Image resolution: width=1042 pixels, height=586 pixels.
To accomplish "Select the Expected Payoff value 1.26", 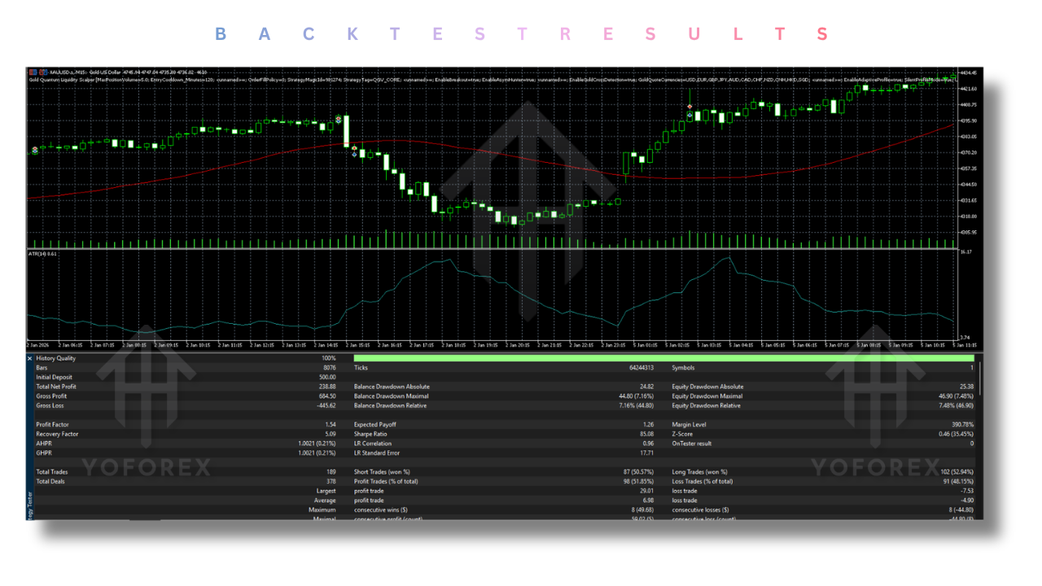I will tap(649, 425).
